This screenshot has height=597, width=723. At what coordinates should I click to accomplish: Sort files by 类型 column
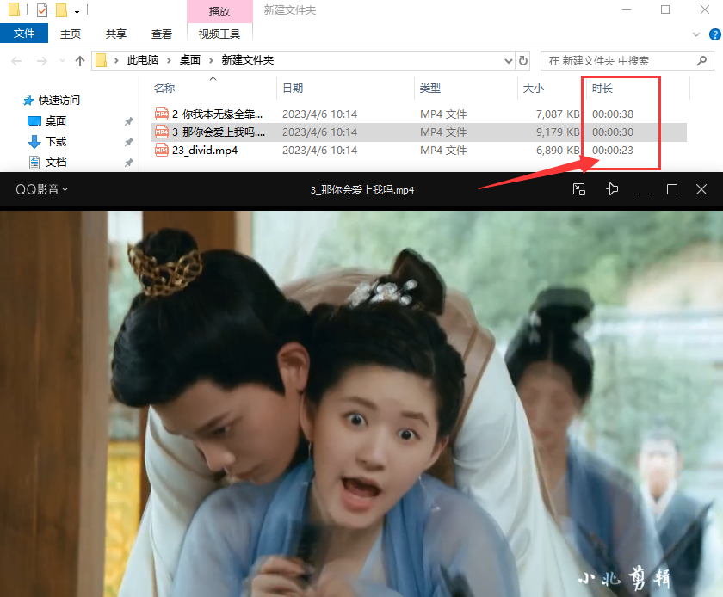(430, 88)
